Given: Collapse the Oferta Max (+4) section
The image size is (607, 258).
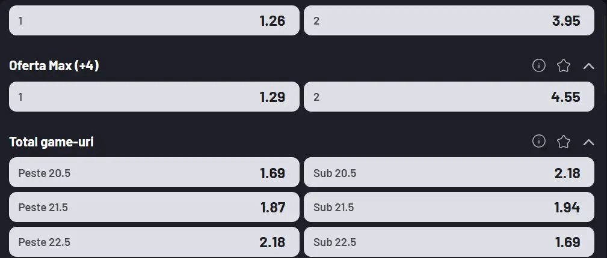Looking at the screenshot, I should 588,65.
